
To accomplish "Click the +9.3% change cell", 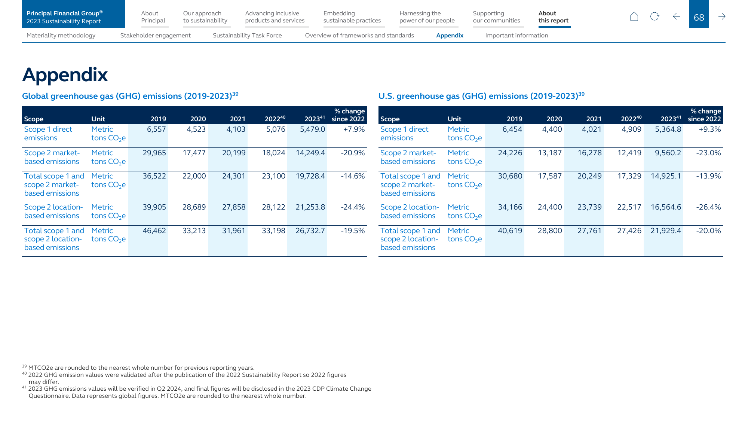I will tap(709, 129).
